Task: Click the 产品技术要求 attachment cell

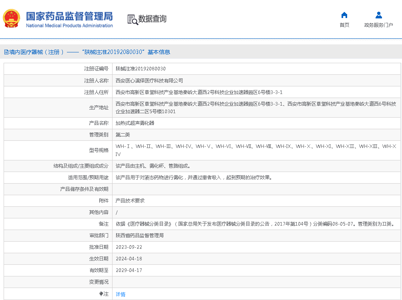Action: (x=130, y=201)
